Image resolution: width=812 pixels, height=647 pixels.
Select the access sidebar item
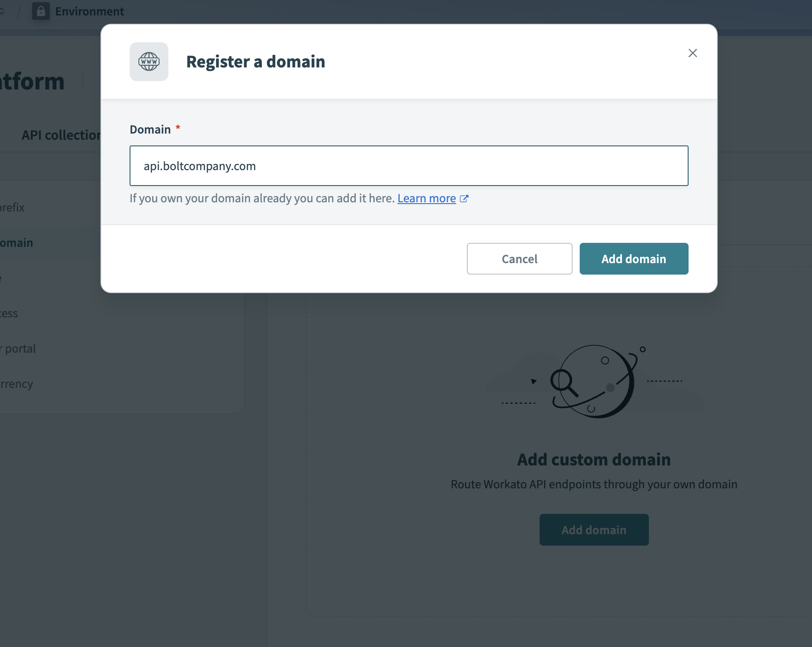coord(9,313)
